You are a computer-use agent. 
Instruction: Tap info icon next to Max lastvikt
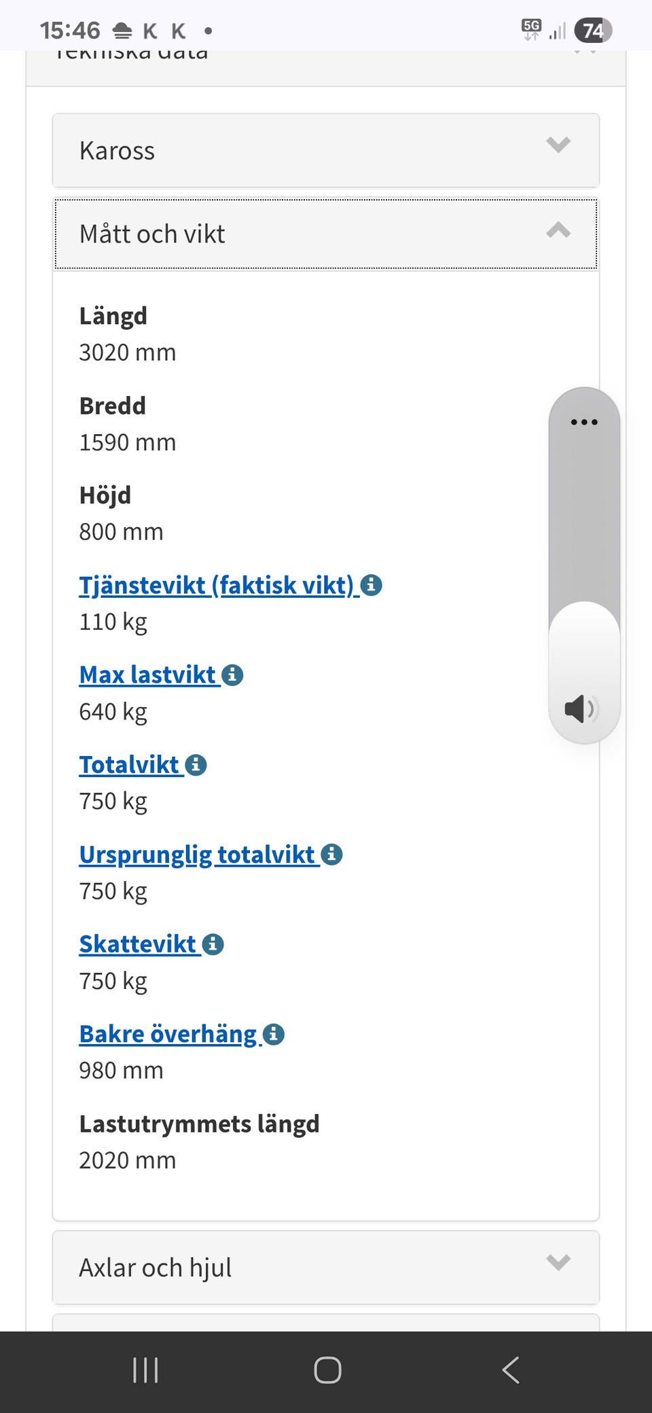click(x=232, y=675)
